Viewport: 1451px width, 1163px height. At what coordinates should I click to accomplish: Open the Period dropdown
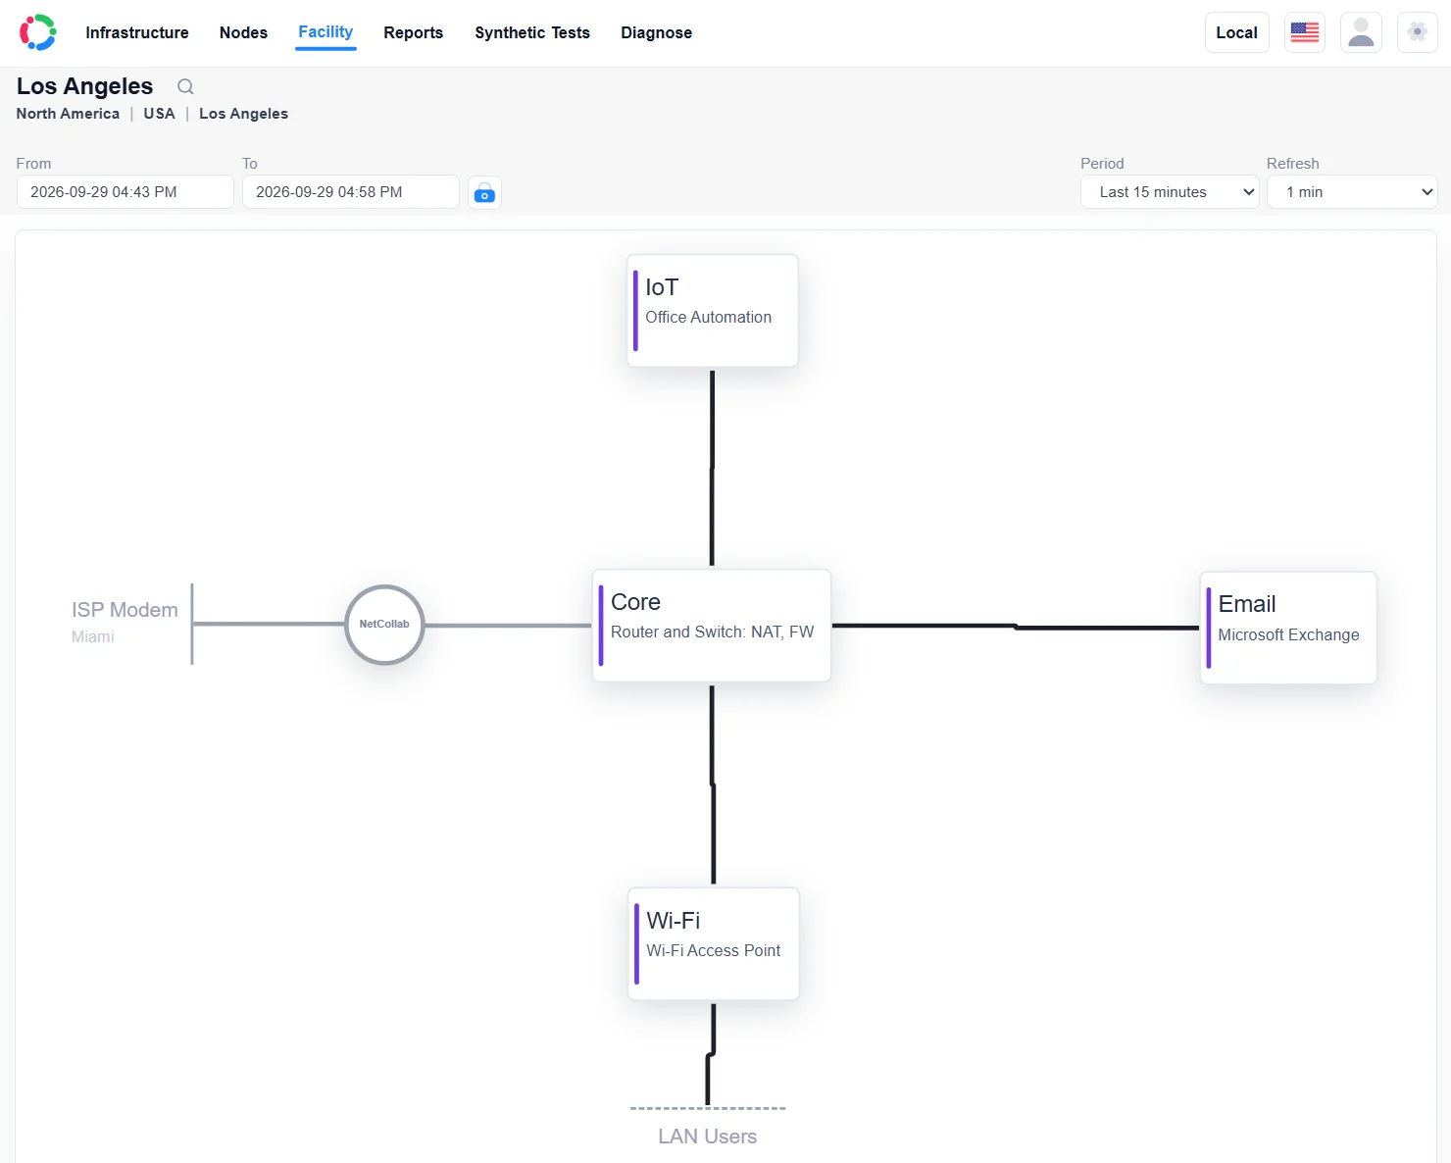[1170, 192]
